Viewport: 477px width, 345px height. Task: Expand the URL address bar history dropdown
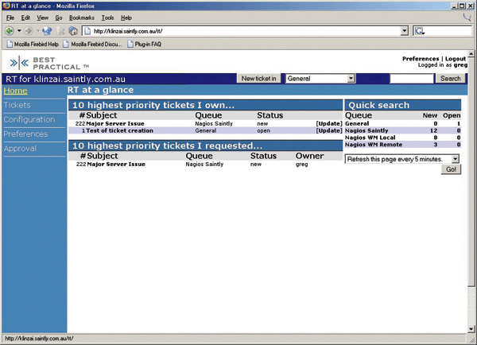[x=405, y=30]
